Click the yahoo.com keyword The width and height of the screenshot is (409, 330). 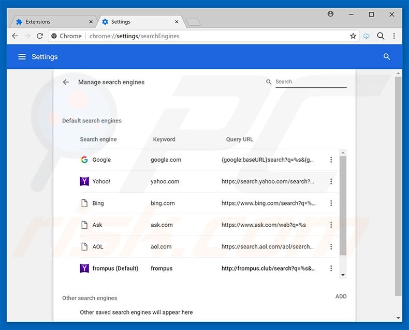click(165, 181)
